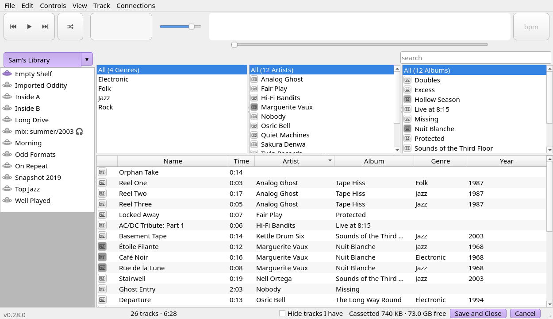Click the Cancel button
The image size is (553, 319).
coord(525,313)
